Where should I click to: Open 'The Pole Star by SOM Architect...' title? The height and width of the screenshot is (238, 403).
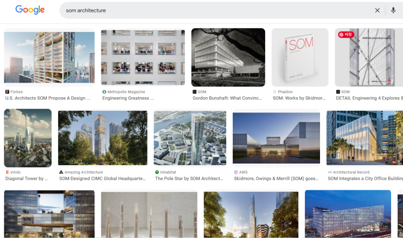click(189, 178)
